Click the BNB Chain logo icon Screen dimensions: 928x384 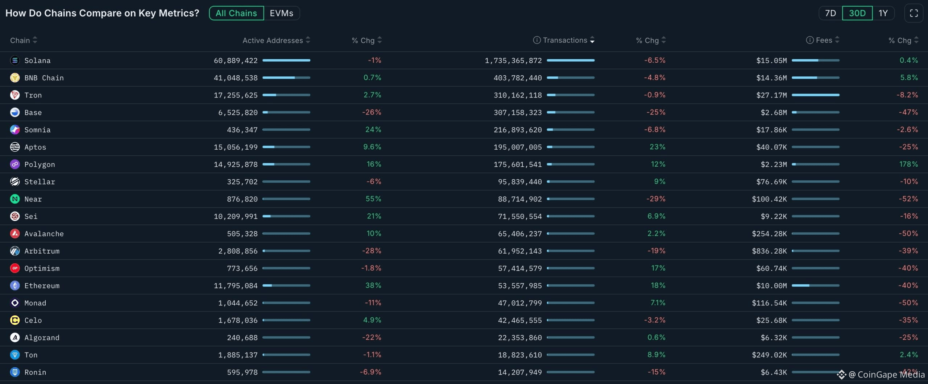[x=14, y=78]
